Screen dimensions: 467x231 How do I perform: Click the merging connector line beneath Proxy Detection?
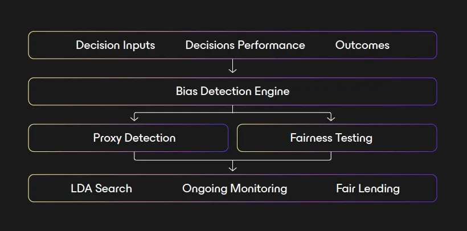coord(182,160)
